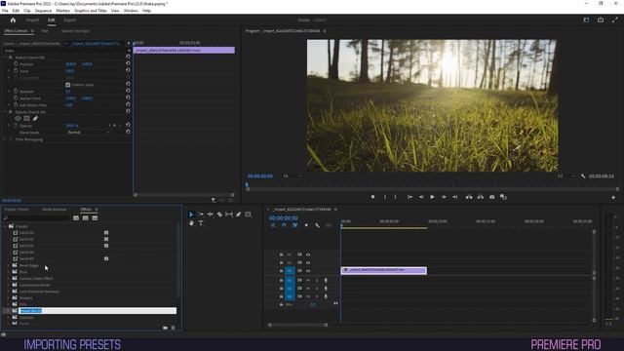Toggle Rotation animation stopwatch
The image size is (624, 351).
(16, 91)
